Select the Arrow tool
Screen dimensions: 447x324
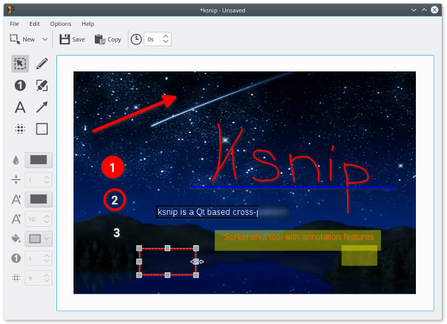(x=42, y=108)
